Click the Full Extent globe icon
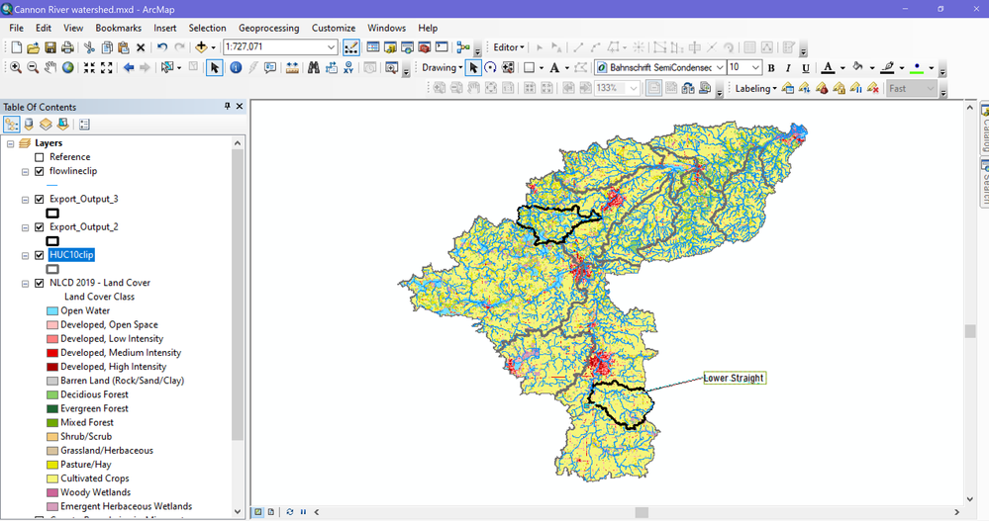The width and height of the screenshot is (989, 521). click(68, 68)
